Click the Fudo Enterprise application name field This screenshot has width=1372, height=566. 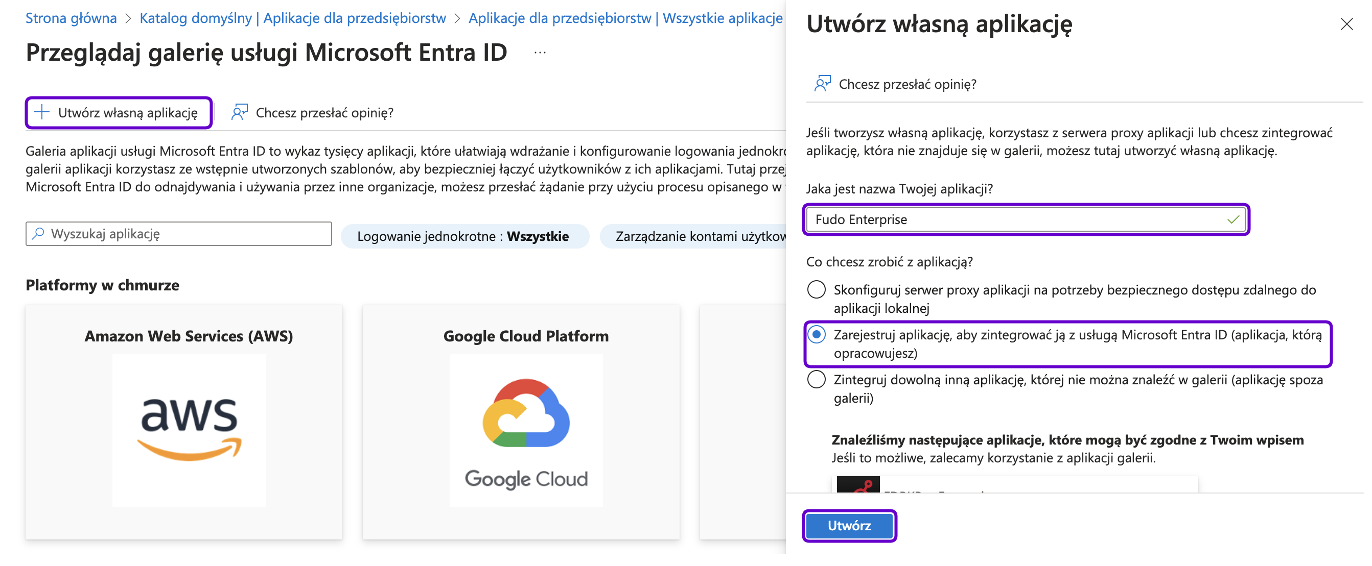point(1026,219)
